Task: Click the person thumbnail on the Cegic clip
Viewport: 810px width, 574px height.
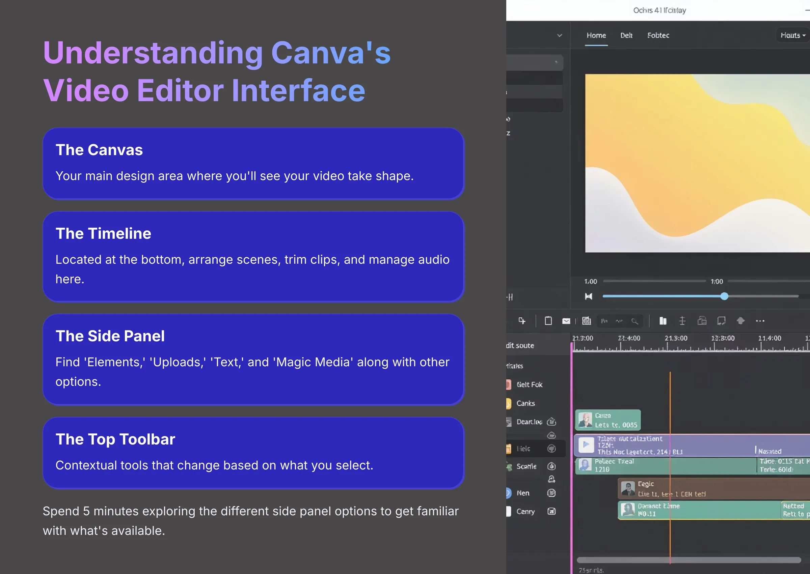Action: 628,488
